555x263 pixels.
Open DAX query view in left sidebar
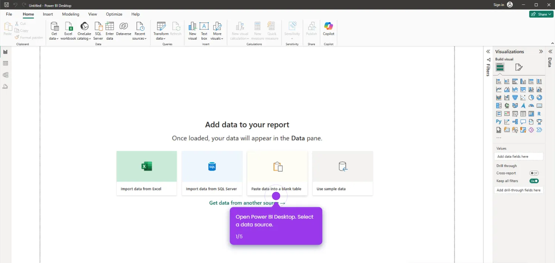[6, 87]
